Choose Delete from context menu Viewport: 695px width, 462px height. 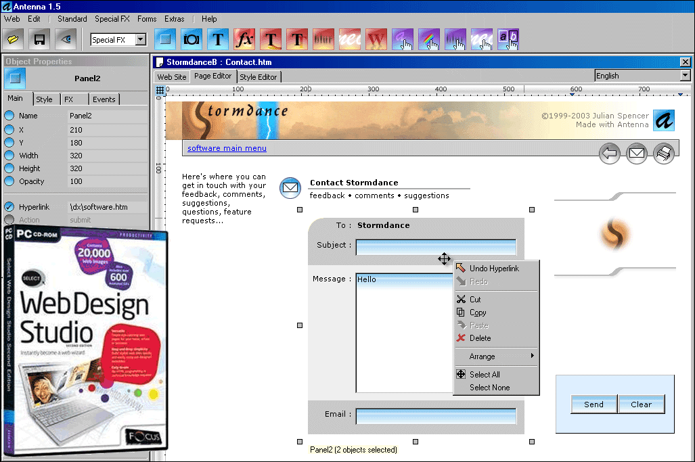pos(497,338)
